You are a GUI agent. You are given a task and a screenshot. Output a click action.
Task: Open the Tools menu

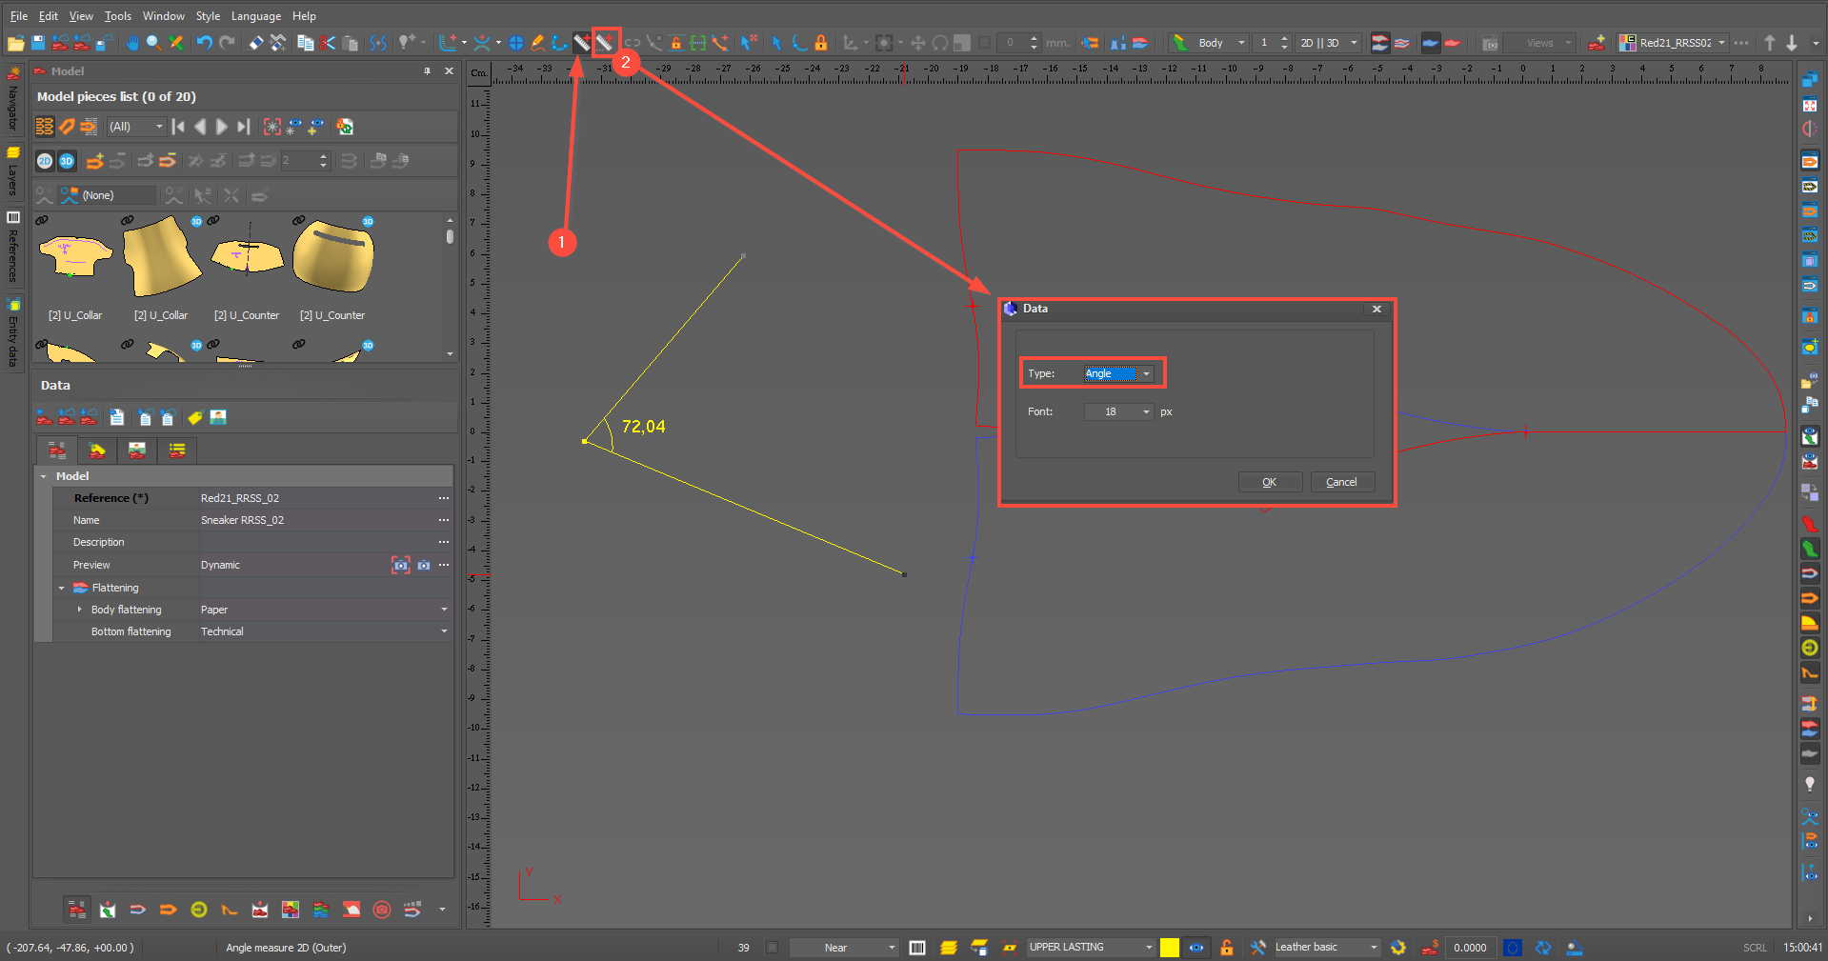pyautogui.click(x=117, y=16)
